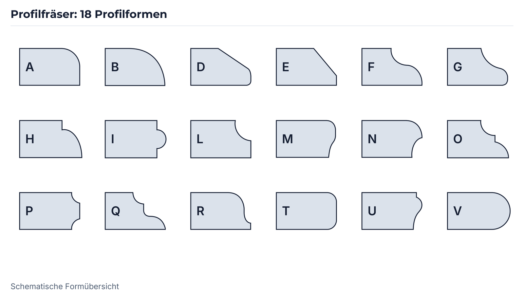
Task: Click the profile shape labeled Q
Action: click(135, 211)
